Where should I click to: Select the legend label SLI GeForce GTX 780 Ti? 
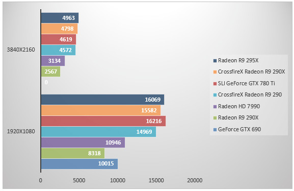pyautogui.click(x=247, y=83)
